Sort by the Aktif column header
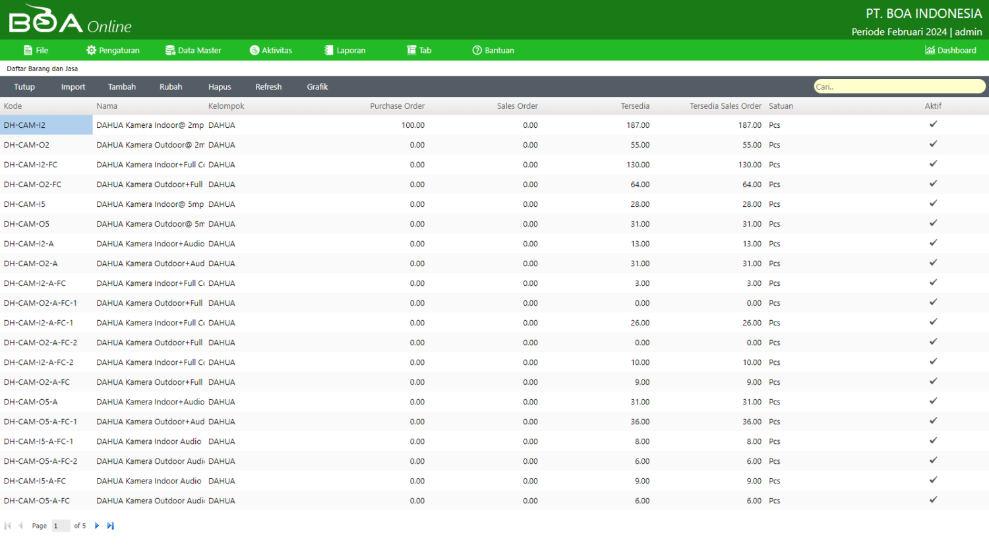 [933, 106]
